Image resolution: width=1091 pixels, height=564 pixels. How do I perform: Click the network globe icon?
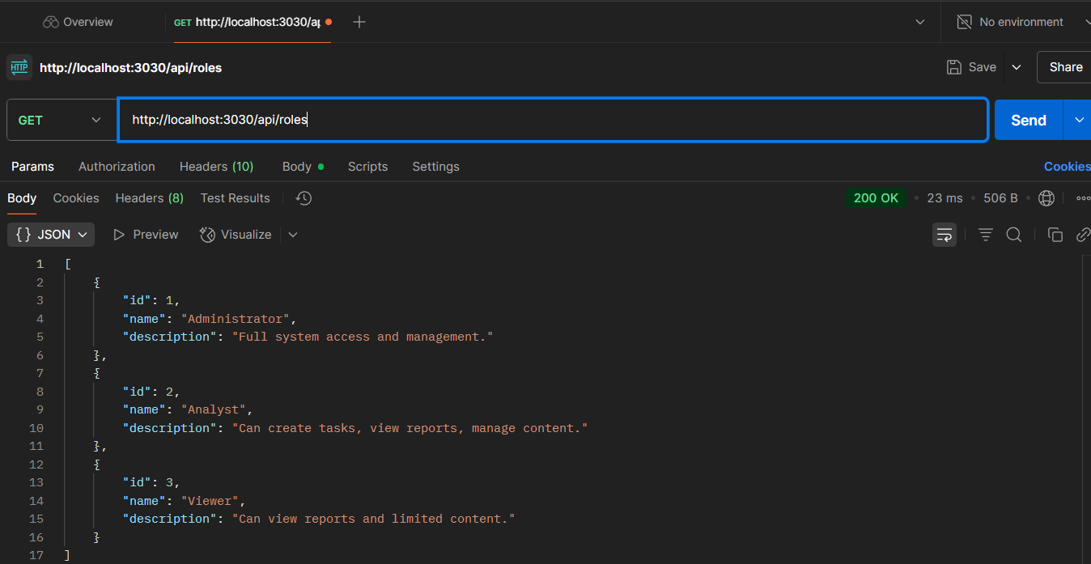pyautogui.click(x=1046, y=197)
